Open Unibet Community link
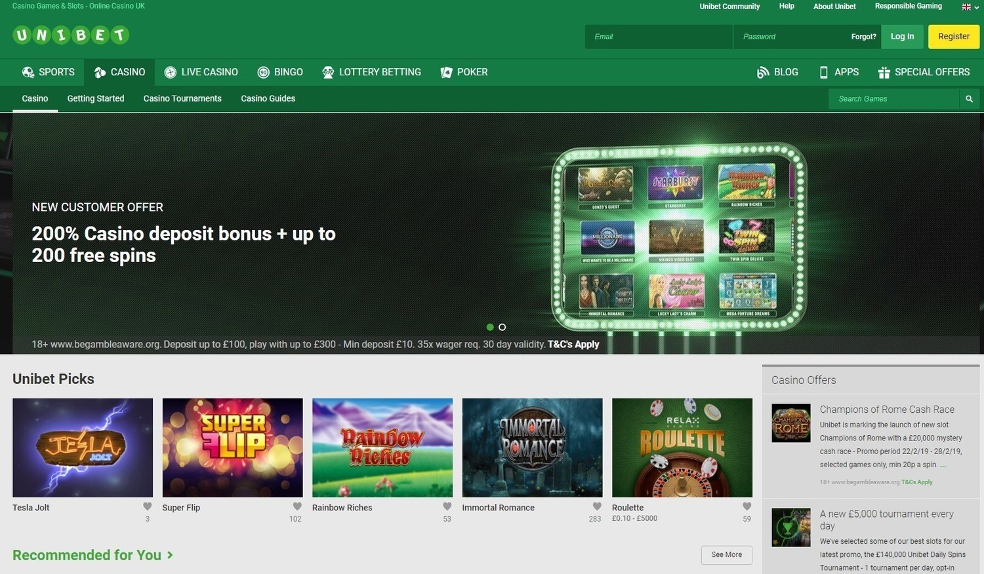This screenshot has width=984, height=574. [729, 7]
